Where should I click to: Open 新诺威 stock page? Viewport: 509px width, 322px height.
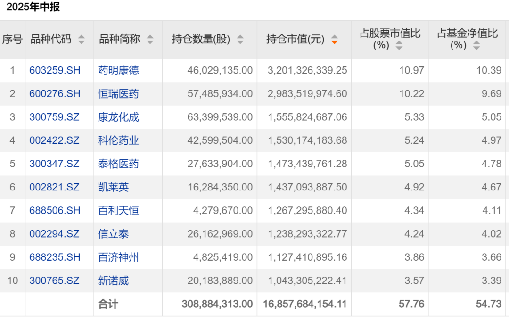click(x=113, y=281)
